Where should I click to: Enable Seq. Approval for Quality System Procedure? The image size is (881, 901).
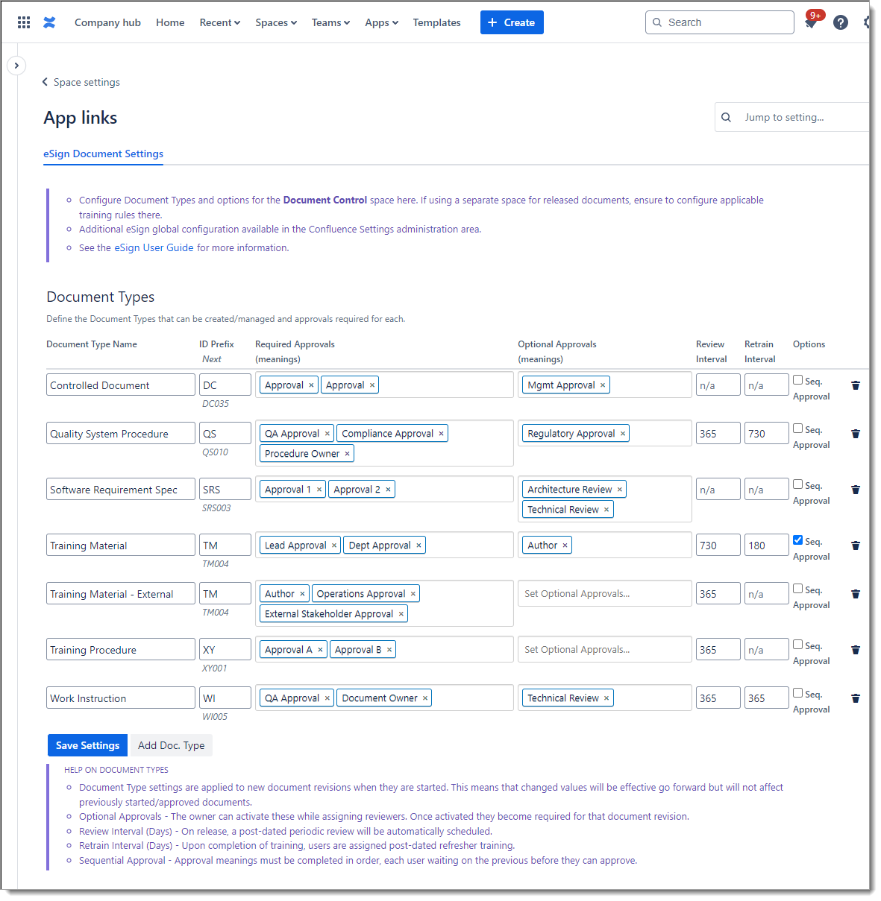[798, 429]
